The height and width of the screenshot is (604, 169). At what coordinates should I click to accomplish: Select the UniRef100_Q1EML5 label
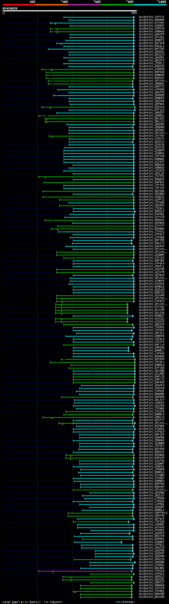(x=152, y=533)
